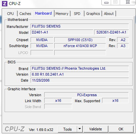The height and width of the screenshot is (134, 136).
Task: Click the empty Side Band field
Action: coord(58,106)
